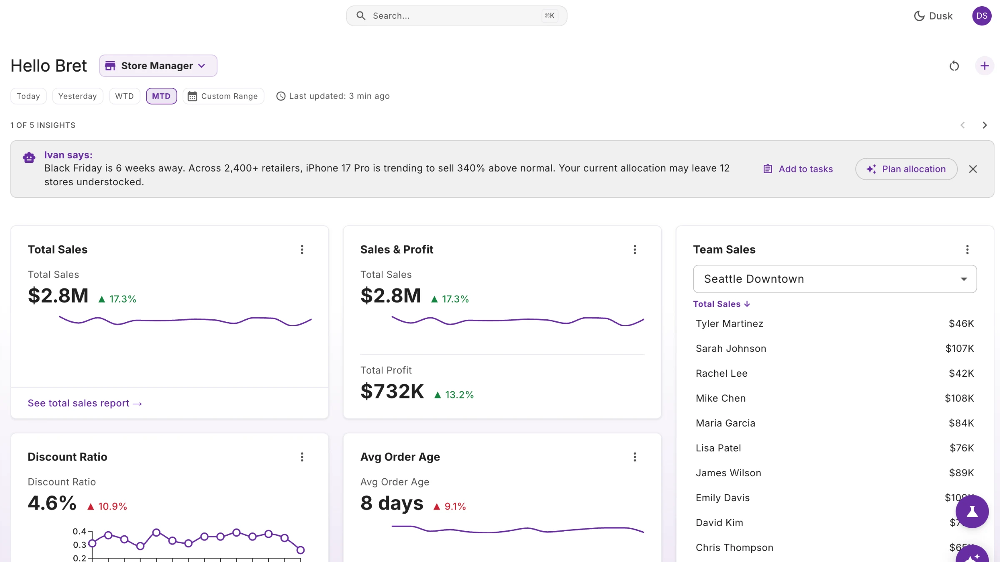Click the 8 days Avg Order Age value
The height and width of the screenshot is (562, 1000).
pos(392,503)
